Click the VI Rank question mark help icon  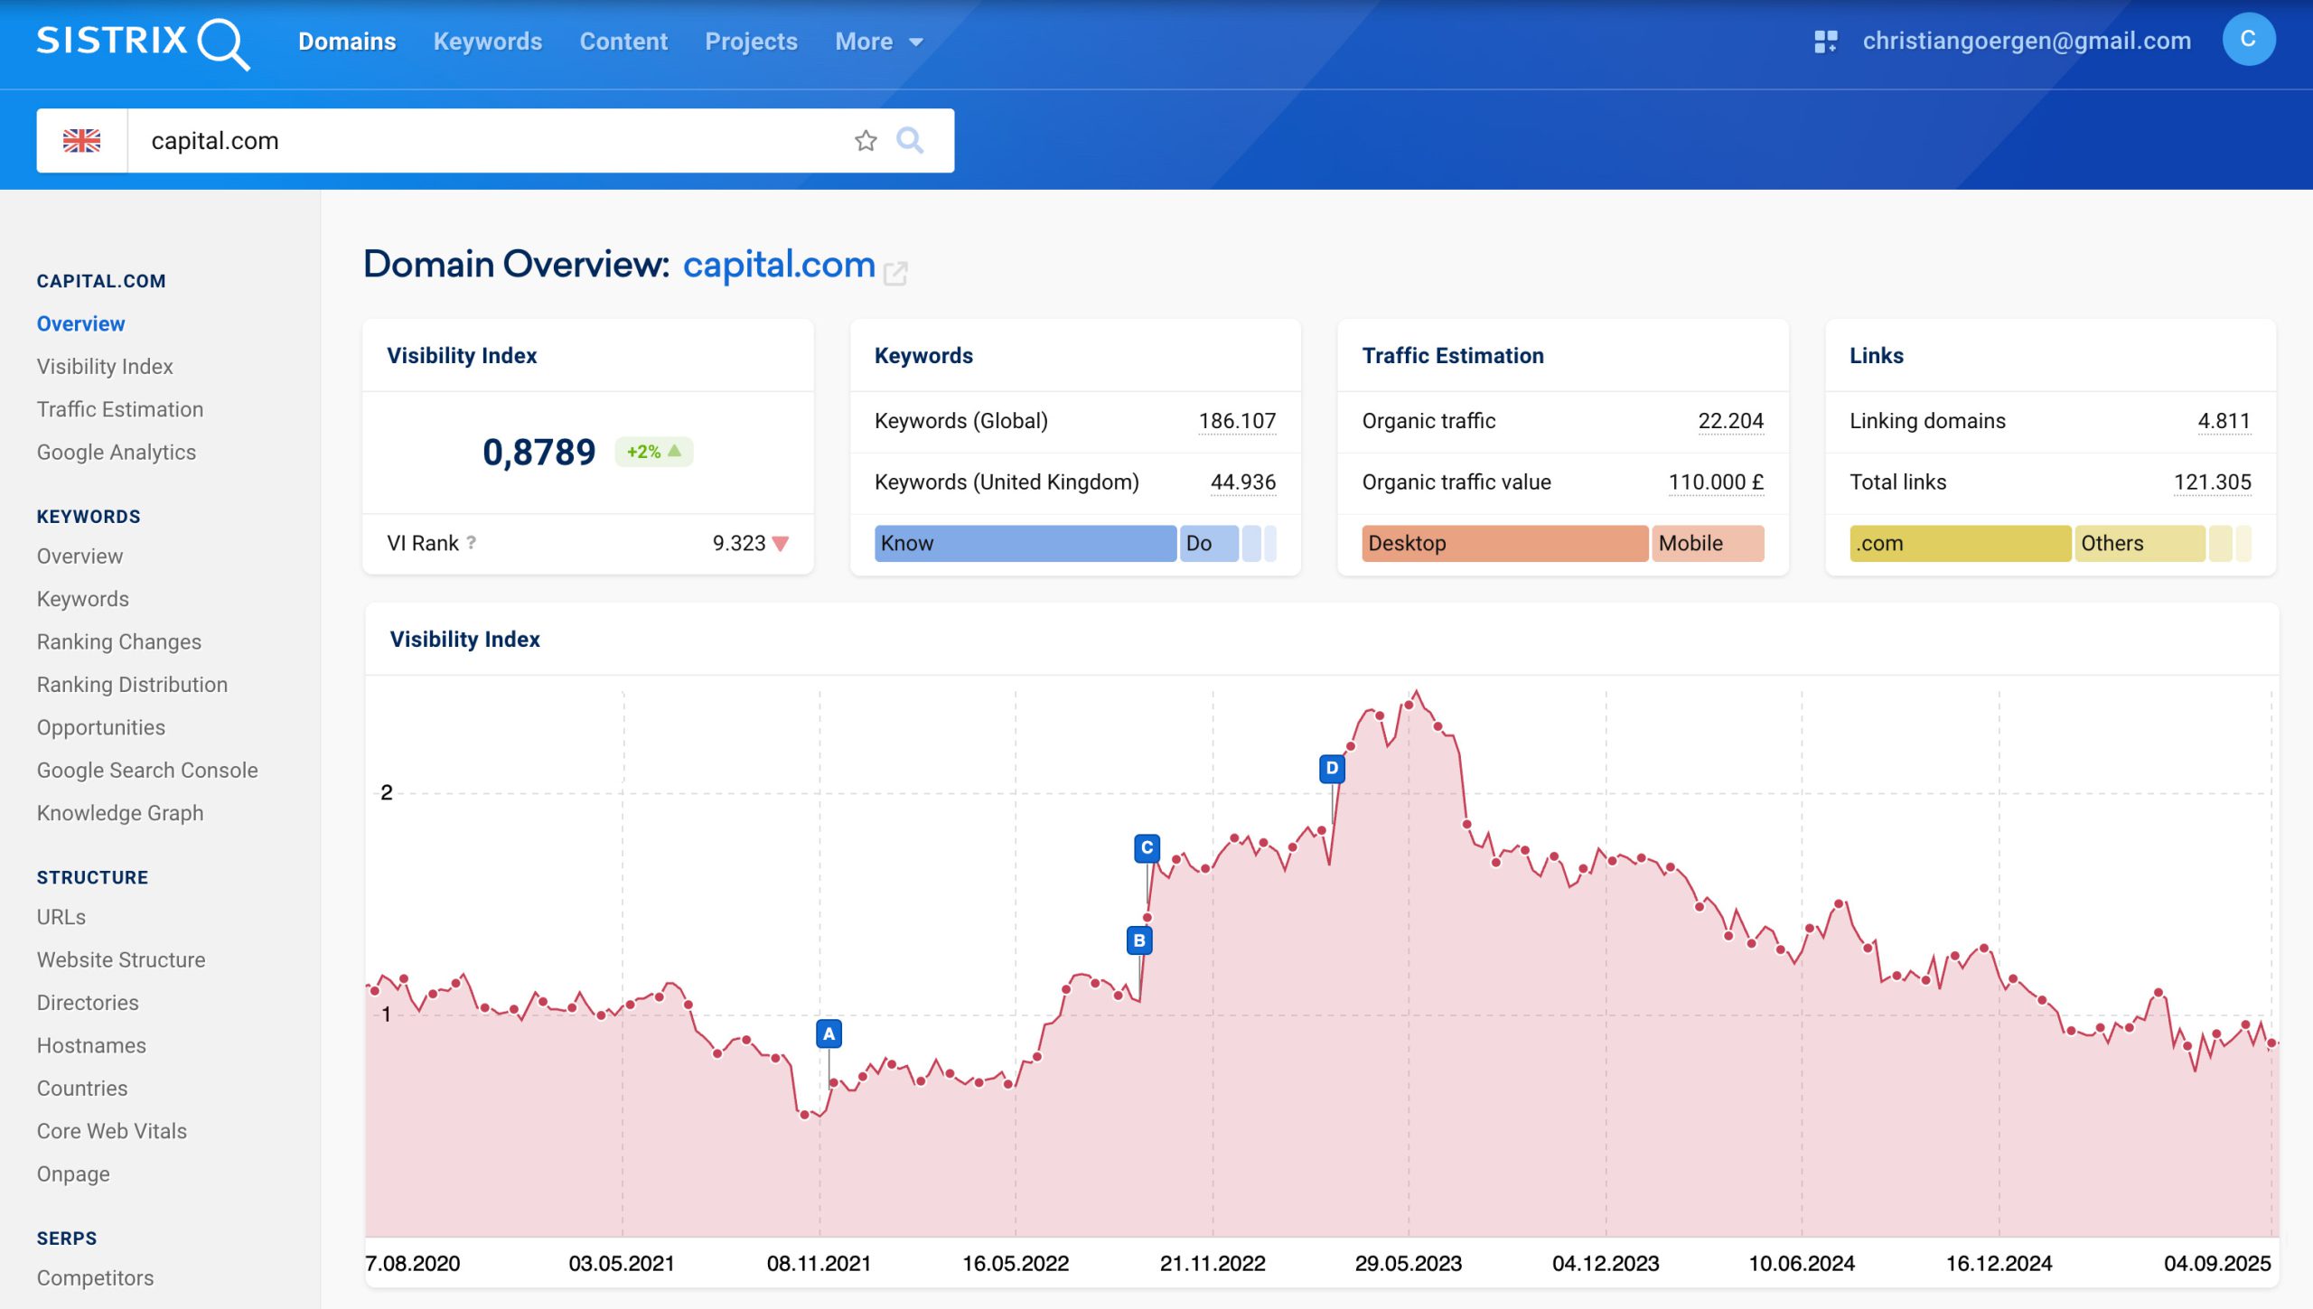pos(471,542)
